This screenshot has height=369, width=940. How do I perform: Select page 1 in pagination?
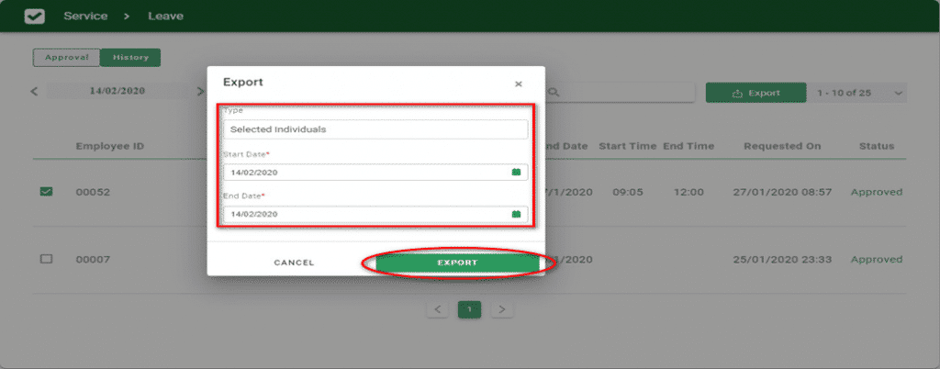[469, 309]
